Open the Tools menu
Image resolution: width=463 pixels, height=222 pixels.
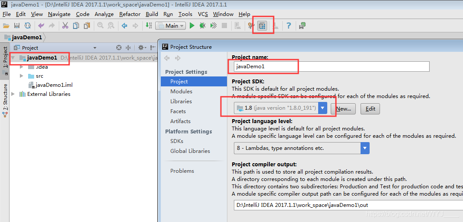pos(185,14)
